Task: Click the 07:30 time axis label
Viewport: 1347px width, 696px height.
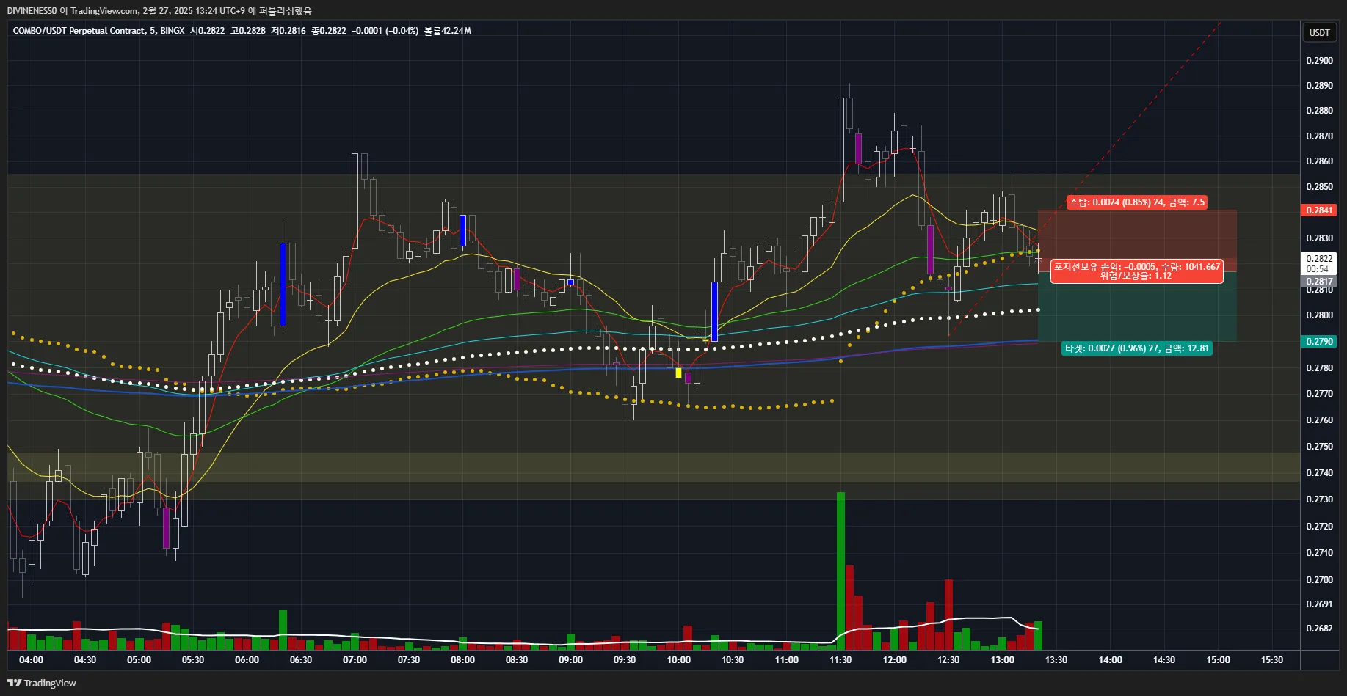Action: click(409, 660)
